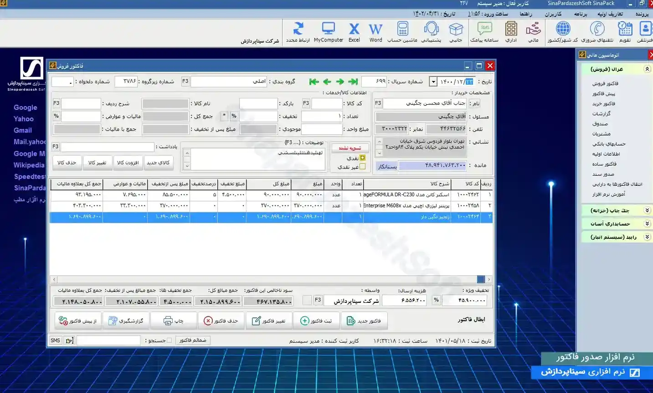Expand the حسابداری آسان section

coord(647,224)
